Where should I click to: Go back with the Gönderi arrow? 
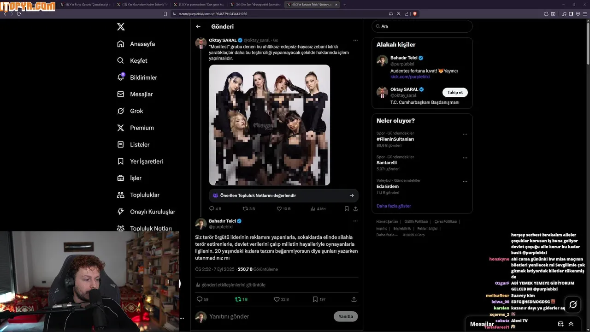[x=198, y=27]
